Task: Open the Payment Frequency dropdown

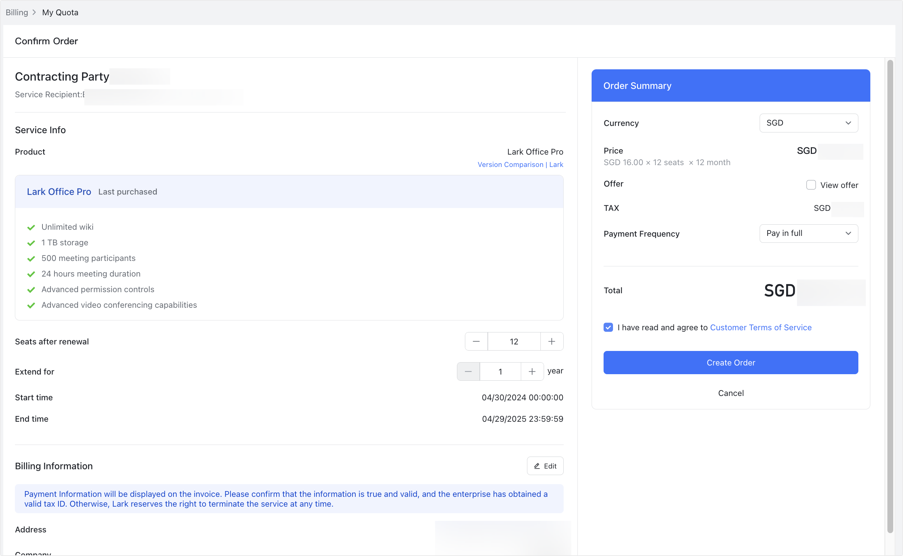Action: 808,233
